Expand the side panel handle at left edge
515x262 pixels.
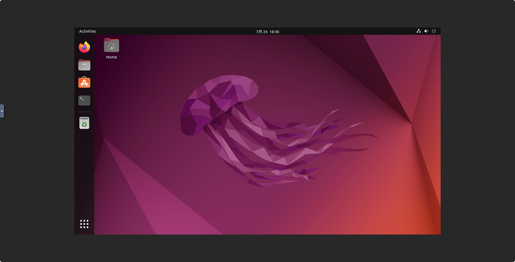2,111
